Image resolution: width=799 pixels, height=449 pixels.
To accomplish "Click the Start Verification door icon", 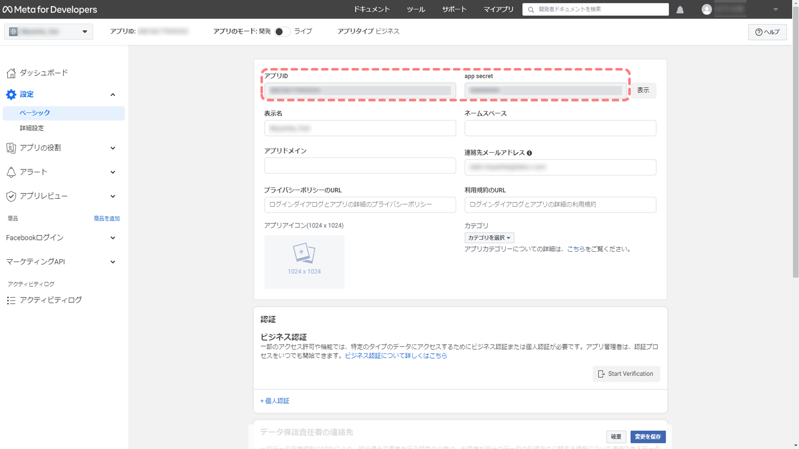I will click(601, 374).
